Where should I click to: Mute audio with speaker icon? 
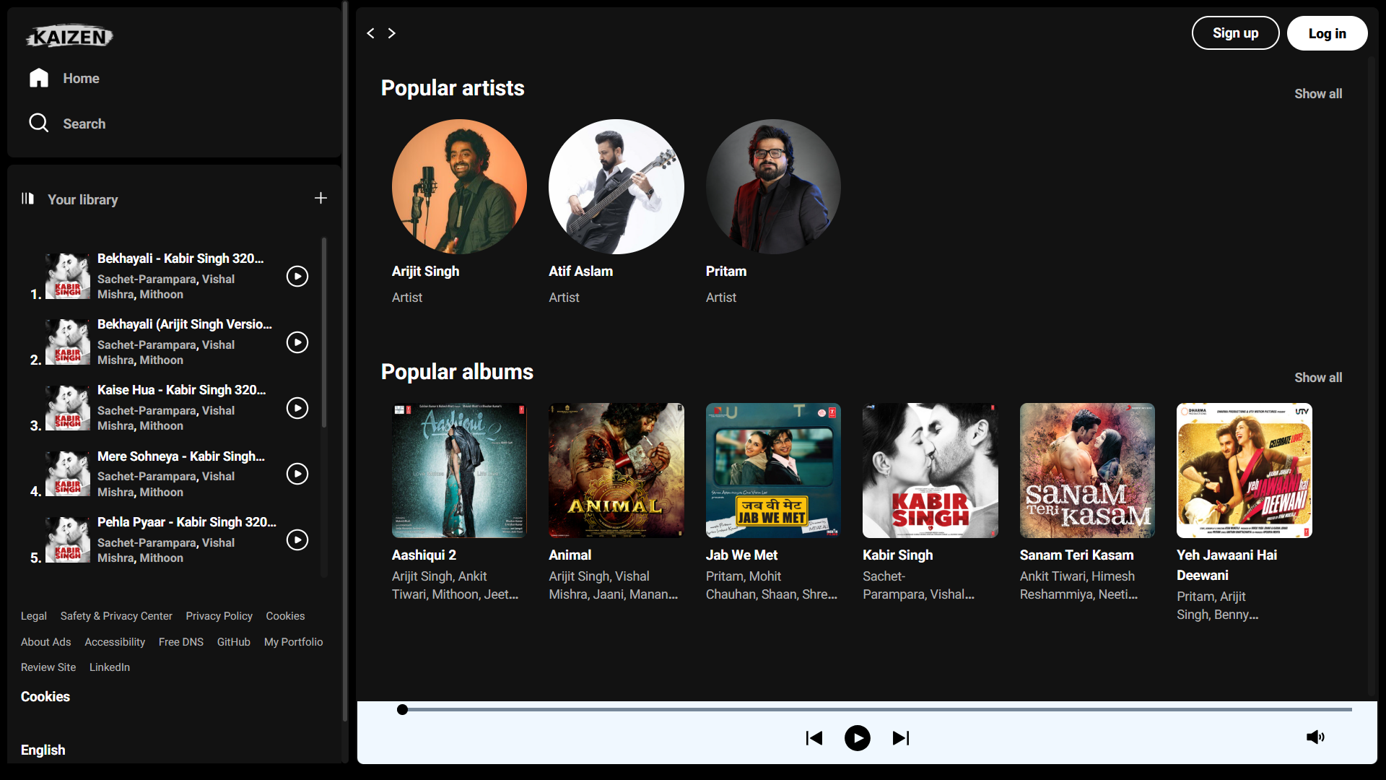point(1315,737)
